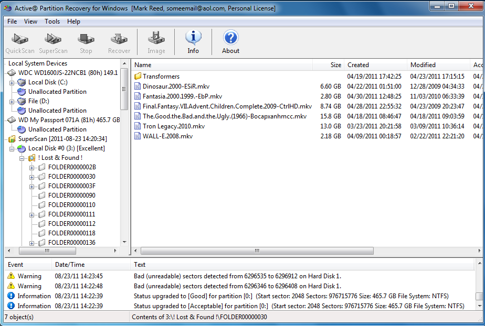Click the file list horizontal scrollbar thumb
This screenshot has width=485, height=326.
pyautogui.click(x=257, y=251)
